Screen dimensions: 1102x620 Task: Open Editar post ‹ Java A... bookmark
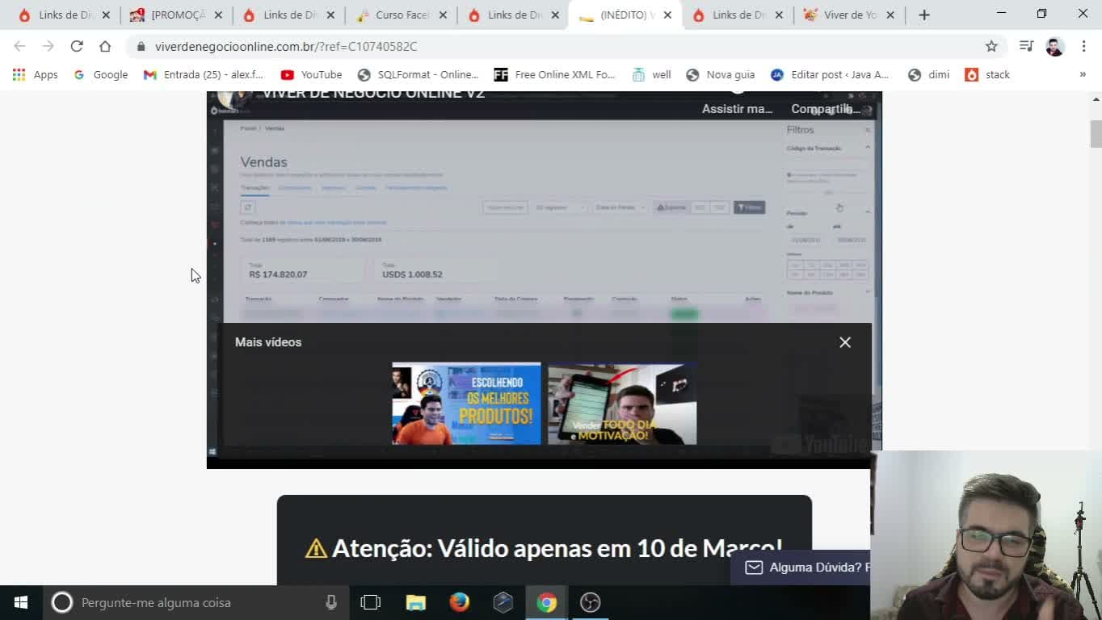tap(830, 74)
